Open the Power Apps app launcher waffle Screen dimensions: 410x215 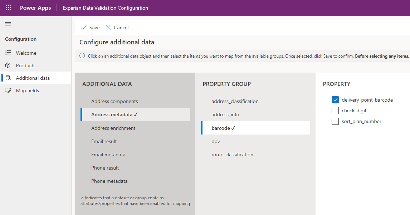coord(8,7)
